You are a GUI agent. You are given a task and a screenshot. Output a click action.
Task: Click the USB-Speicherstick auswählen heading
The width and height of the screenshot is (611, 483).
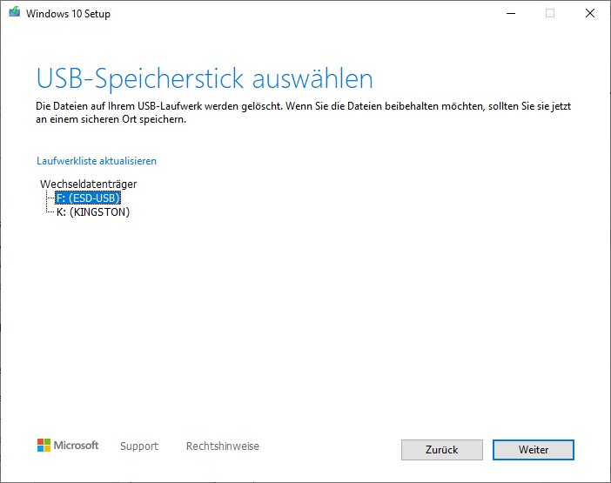(x=205, y=78)
